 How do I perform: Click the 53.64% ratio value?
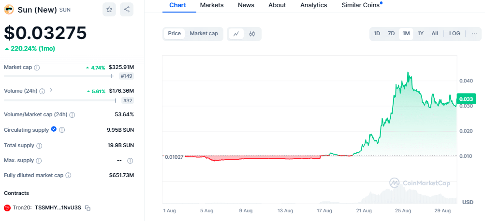pyautogui.click(x=124, y=114)
